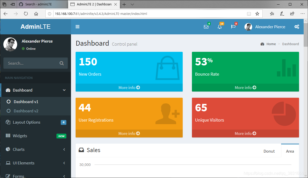This screenshot has height=178, width=308.
Task: Click the Widgets grid icon
Action: click(8, 136)
